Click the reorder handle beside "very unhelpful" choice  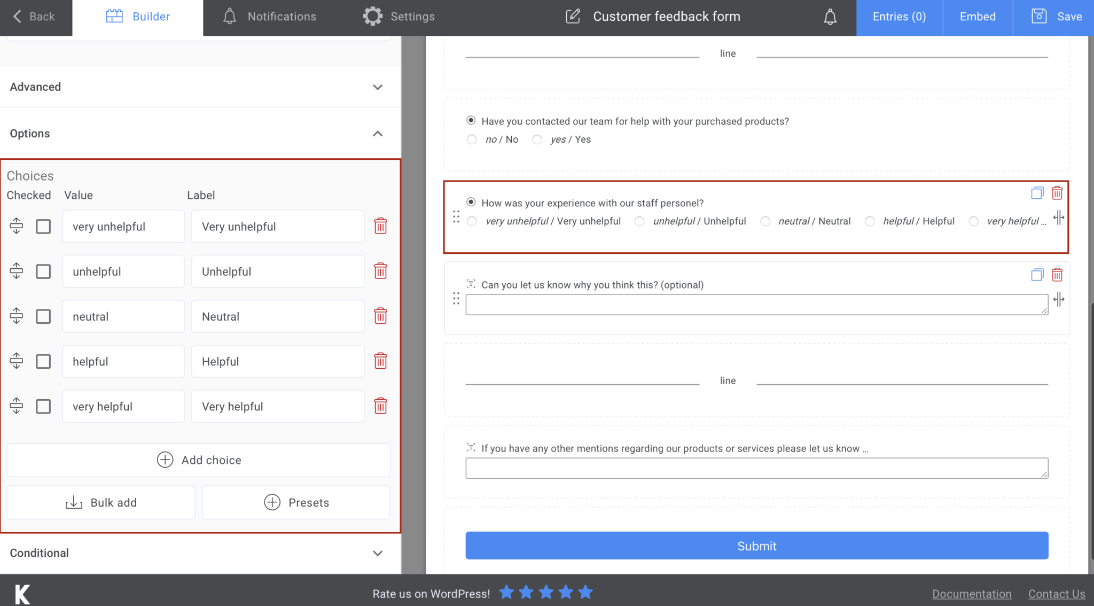point(16,226)
